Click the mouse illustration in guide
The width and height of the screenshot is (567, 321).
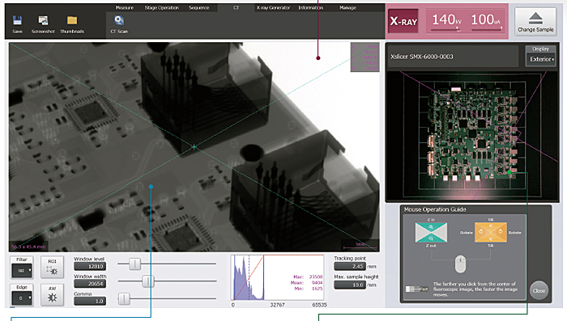pyautogui.click(x=460, y=264)
